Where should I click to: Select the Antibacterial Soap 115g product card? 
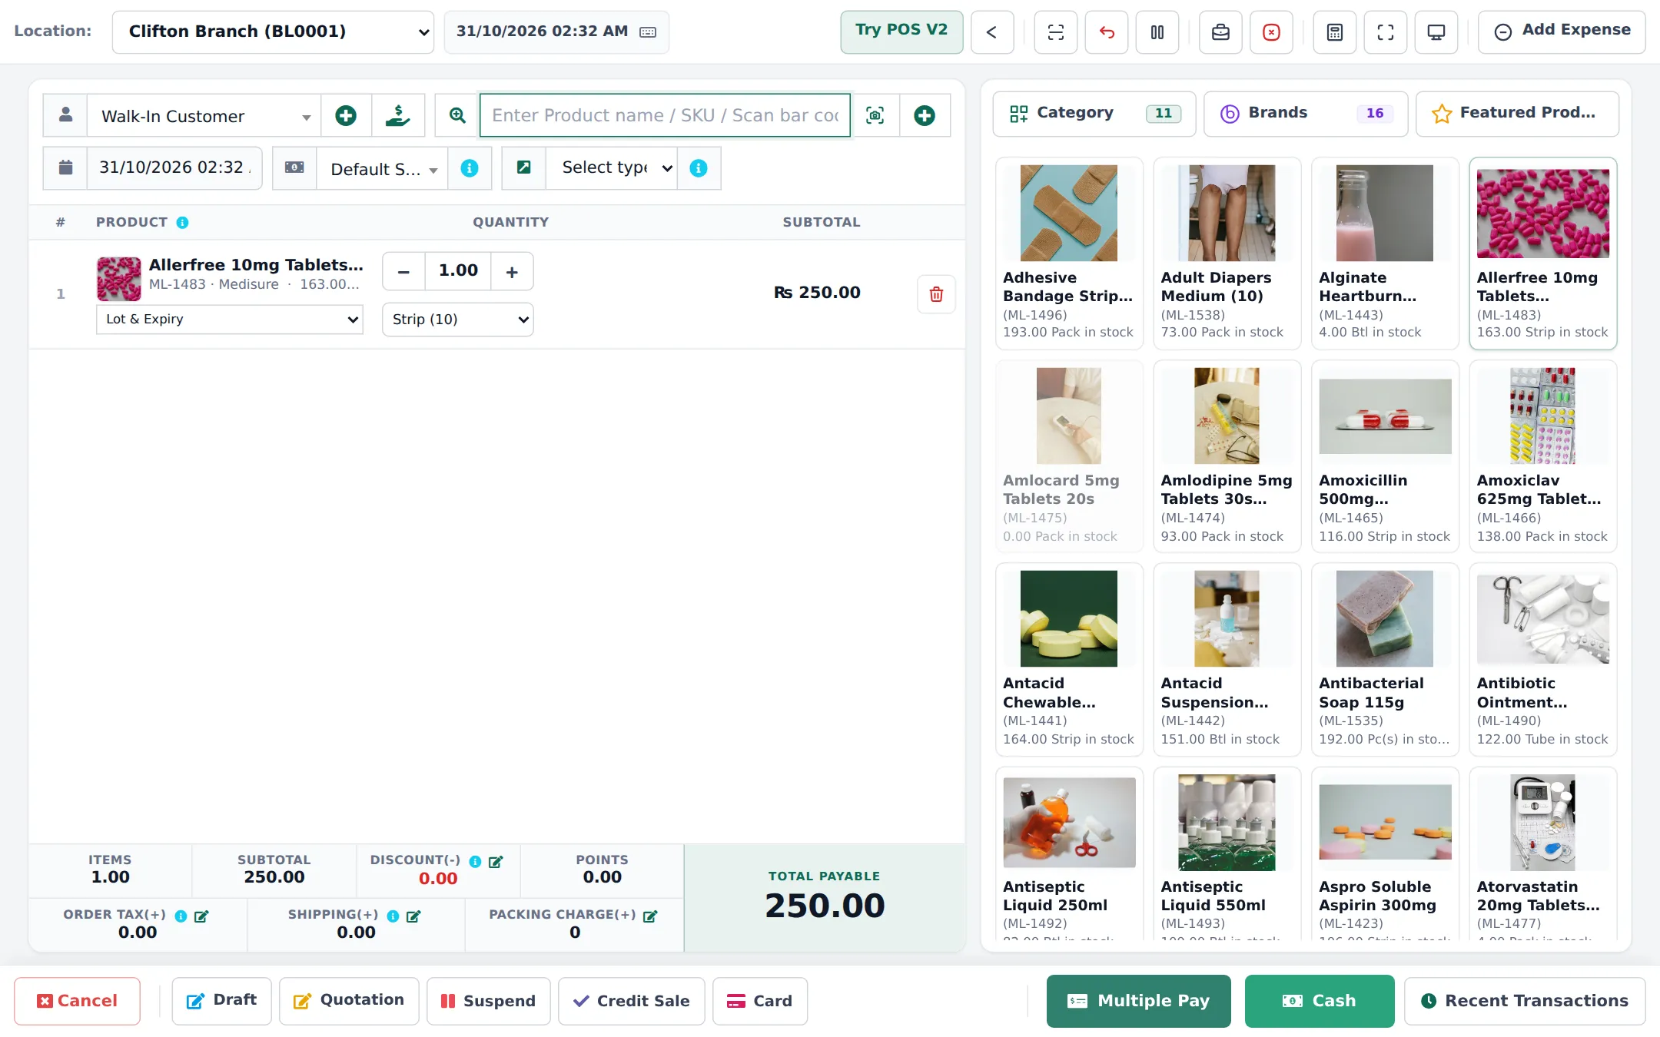[1385, 659]
